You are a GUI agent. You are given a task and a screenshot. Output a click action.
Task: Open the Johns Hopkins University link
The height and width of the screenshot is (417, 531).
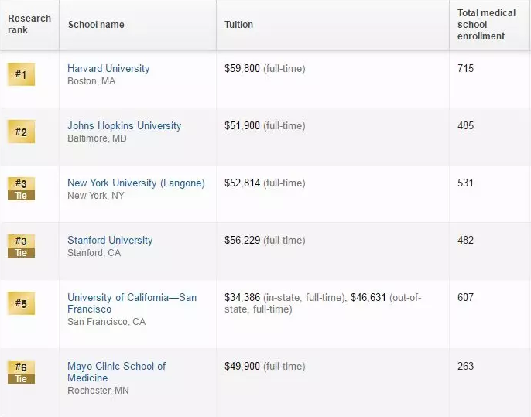coord(124,125)
